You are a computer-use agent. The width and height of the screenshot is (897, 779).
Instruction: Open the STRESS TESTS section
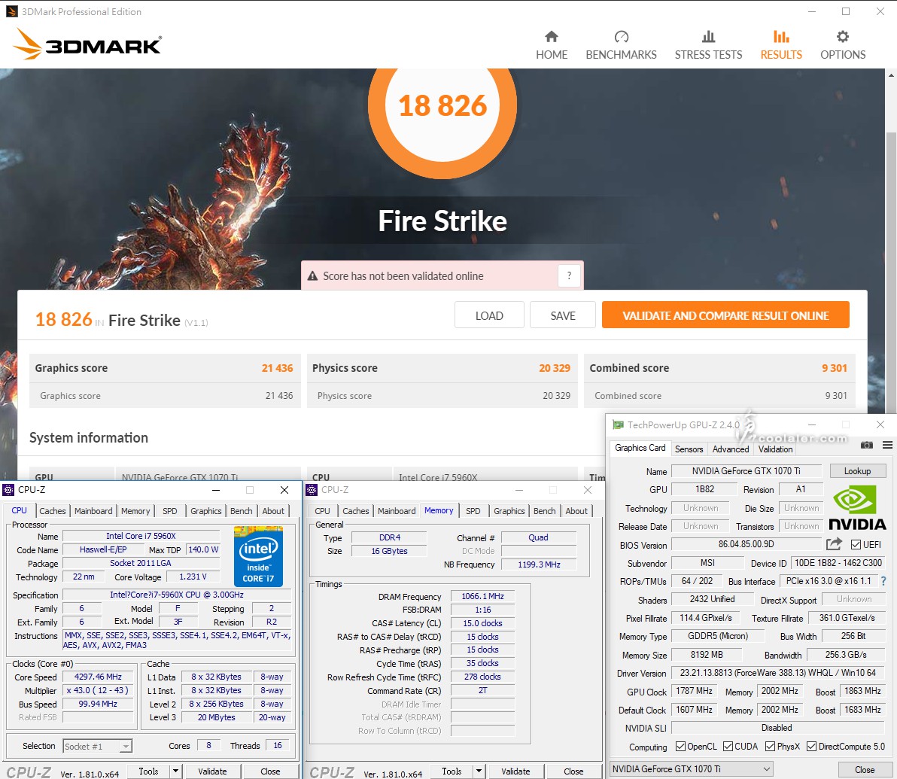pyautogui.click(x=708, y=45)
